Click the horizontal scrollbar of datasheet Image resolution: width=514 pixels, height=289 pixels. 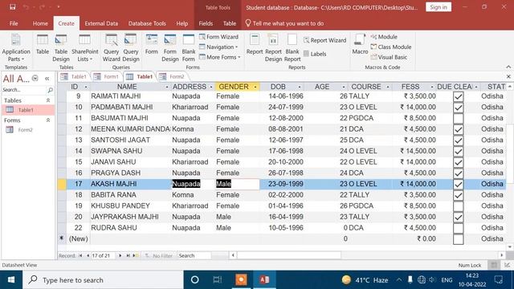[x=288, y=255]
